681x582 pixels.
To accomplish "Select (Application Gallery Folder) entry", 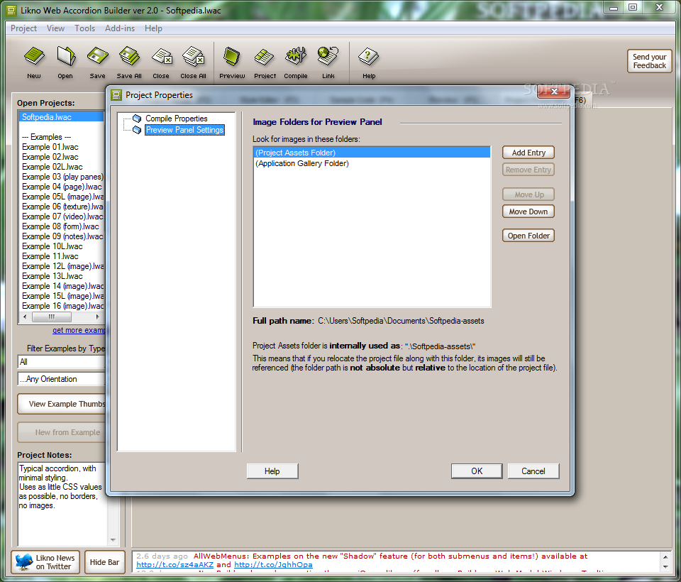I will tap(372, 163).
